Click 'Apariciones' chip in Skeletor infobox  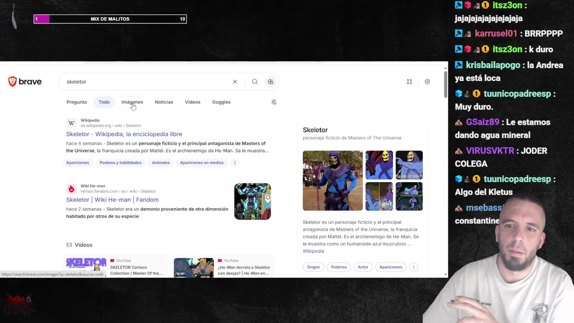391,267
